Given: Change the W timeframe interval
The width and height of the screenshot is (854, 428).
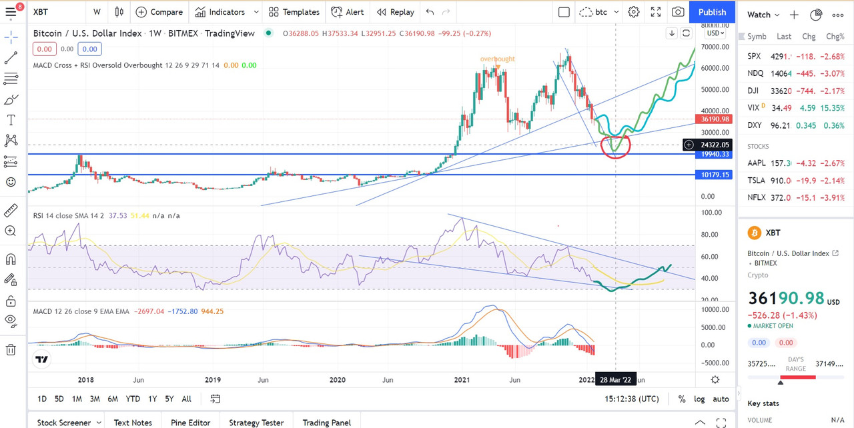Looking at the screenshot, I should (x=97, y=12).
